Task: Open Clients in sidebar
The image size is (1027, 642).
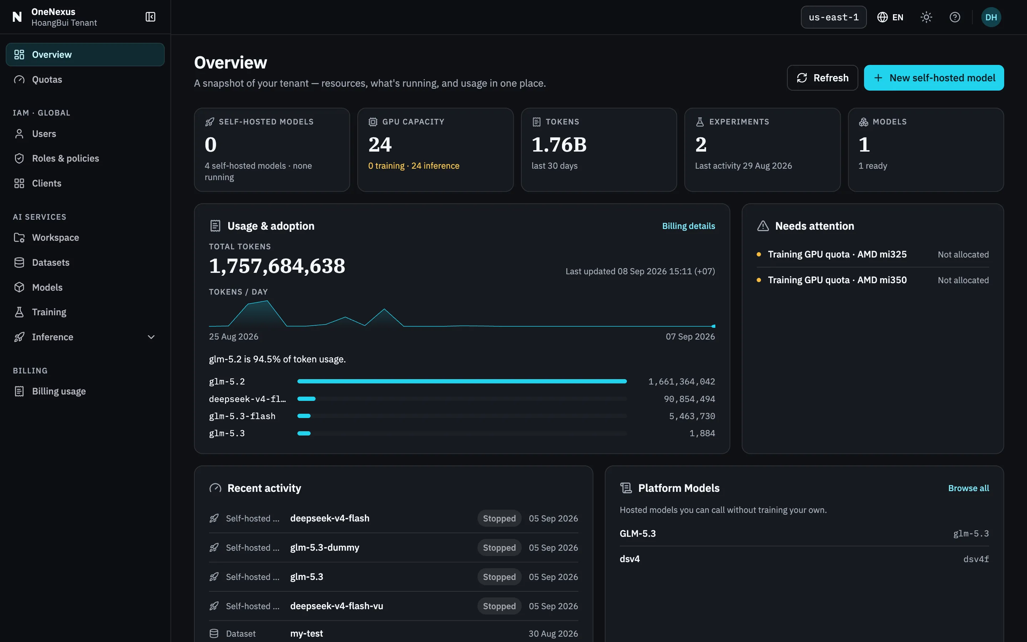Action: click(85, 183)
